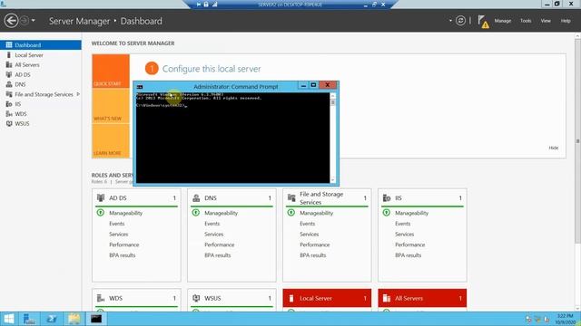Click Events in the IIS tile

pyautogui.click(x=402, y=224)
